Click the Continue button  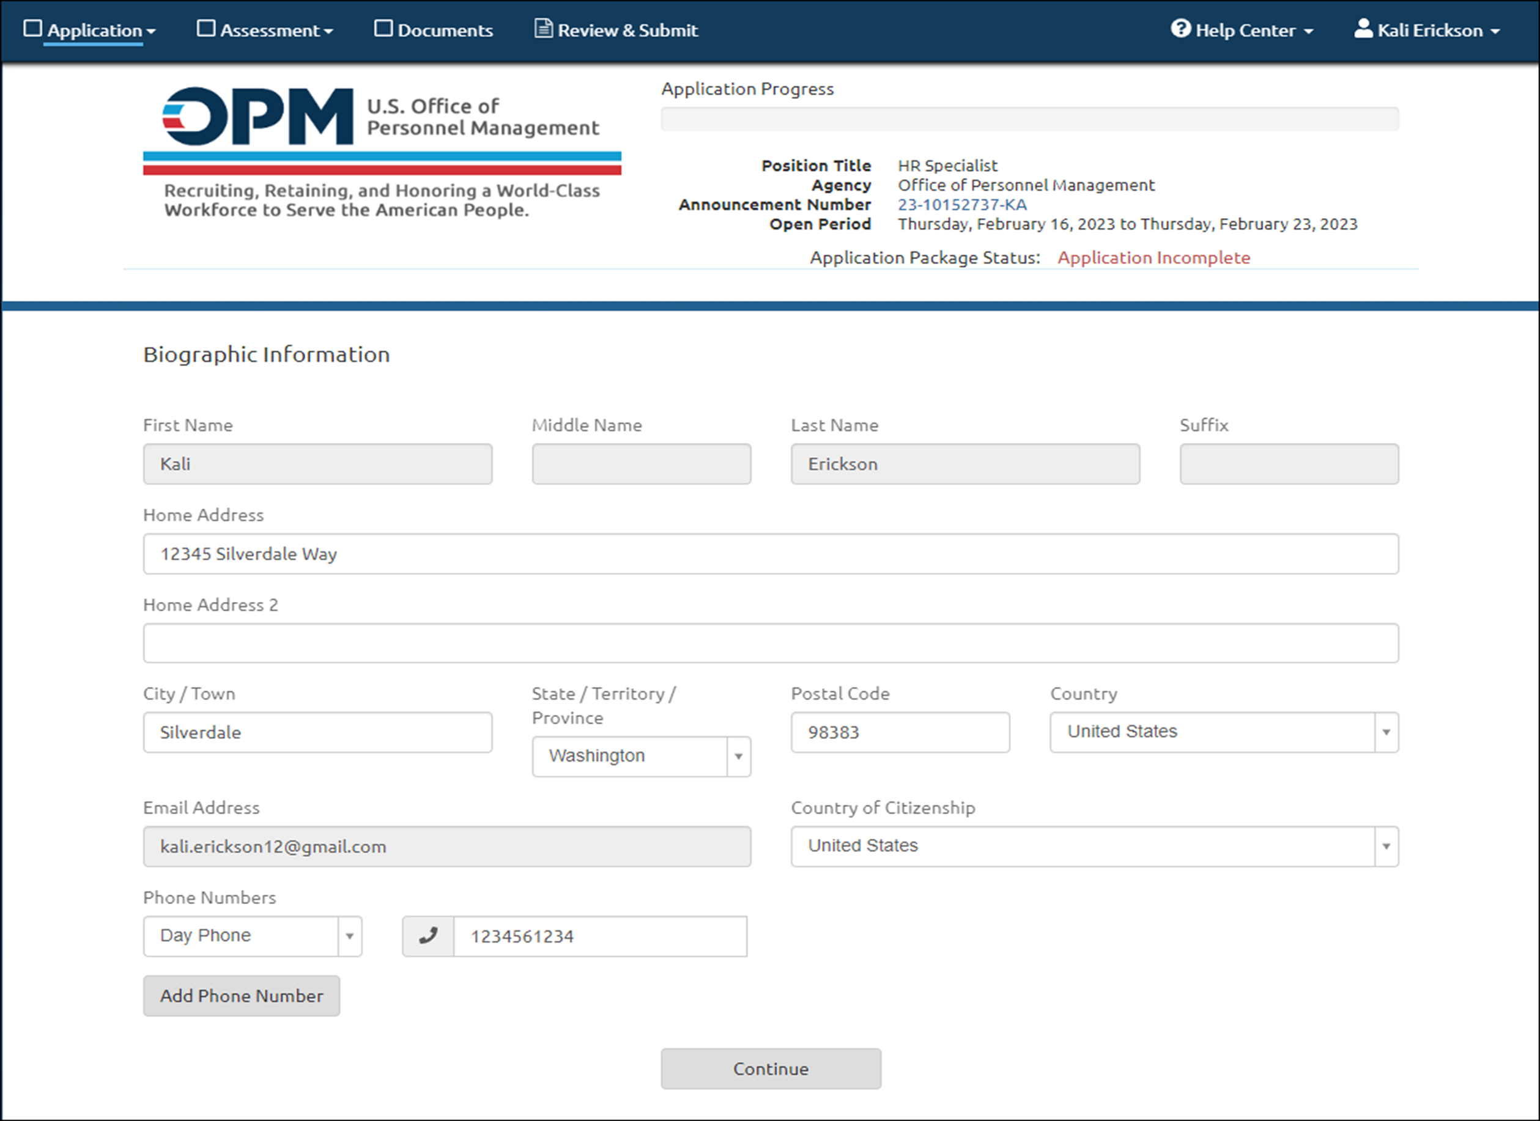click(771, 1069)
